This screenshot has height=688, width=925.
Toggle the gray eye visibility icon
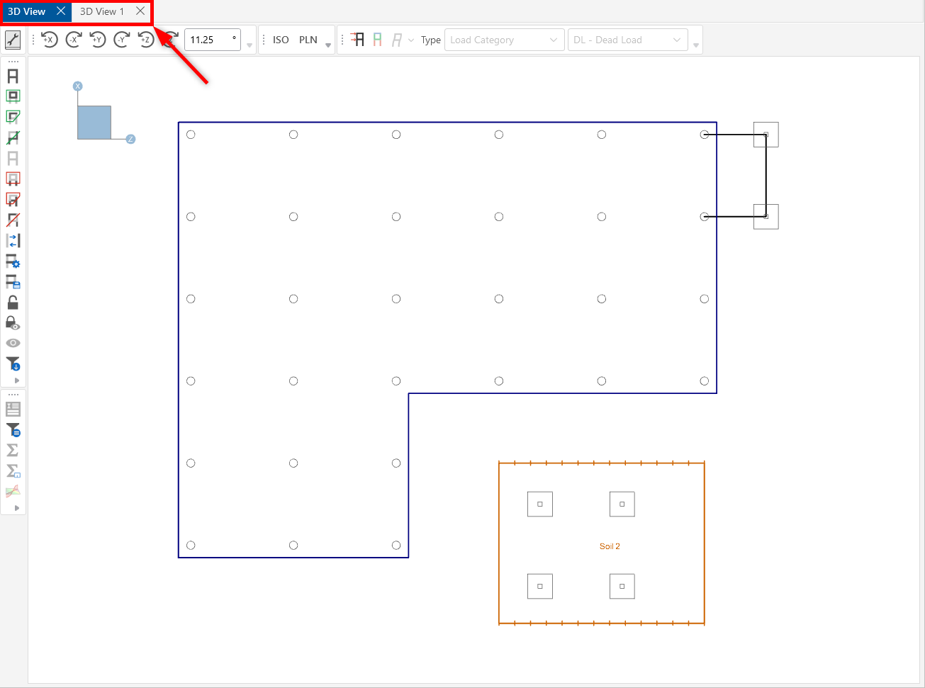pyautogui.click(x=13, y=343)
